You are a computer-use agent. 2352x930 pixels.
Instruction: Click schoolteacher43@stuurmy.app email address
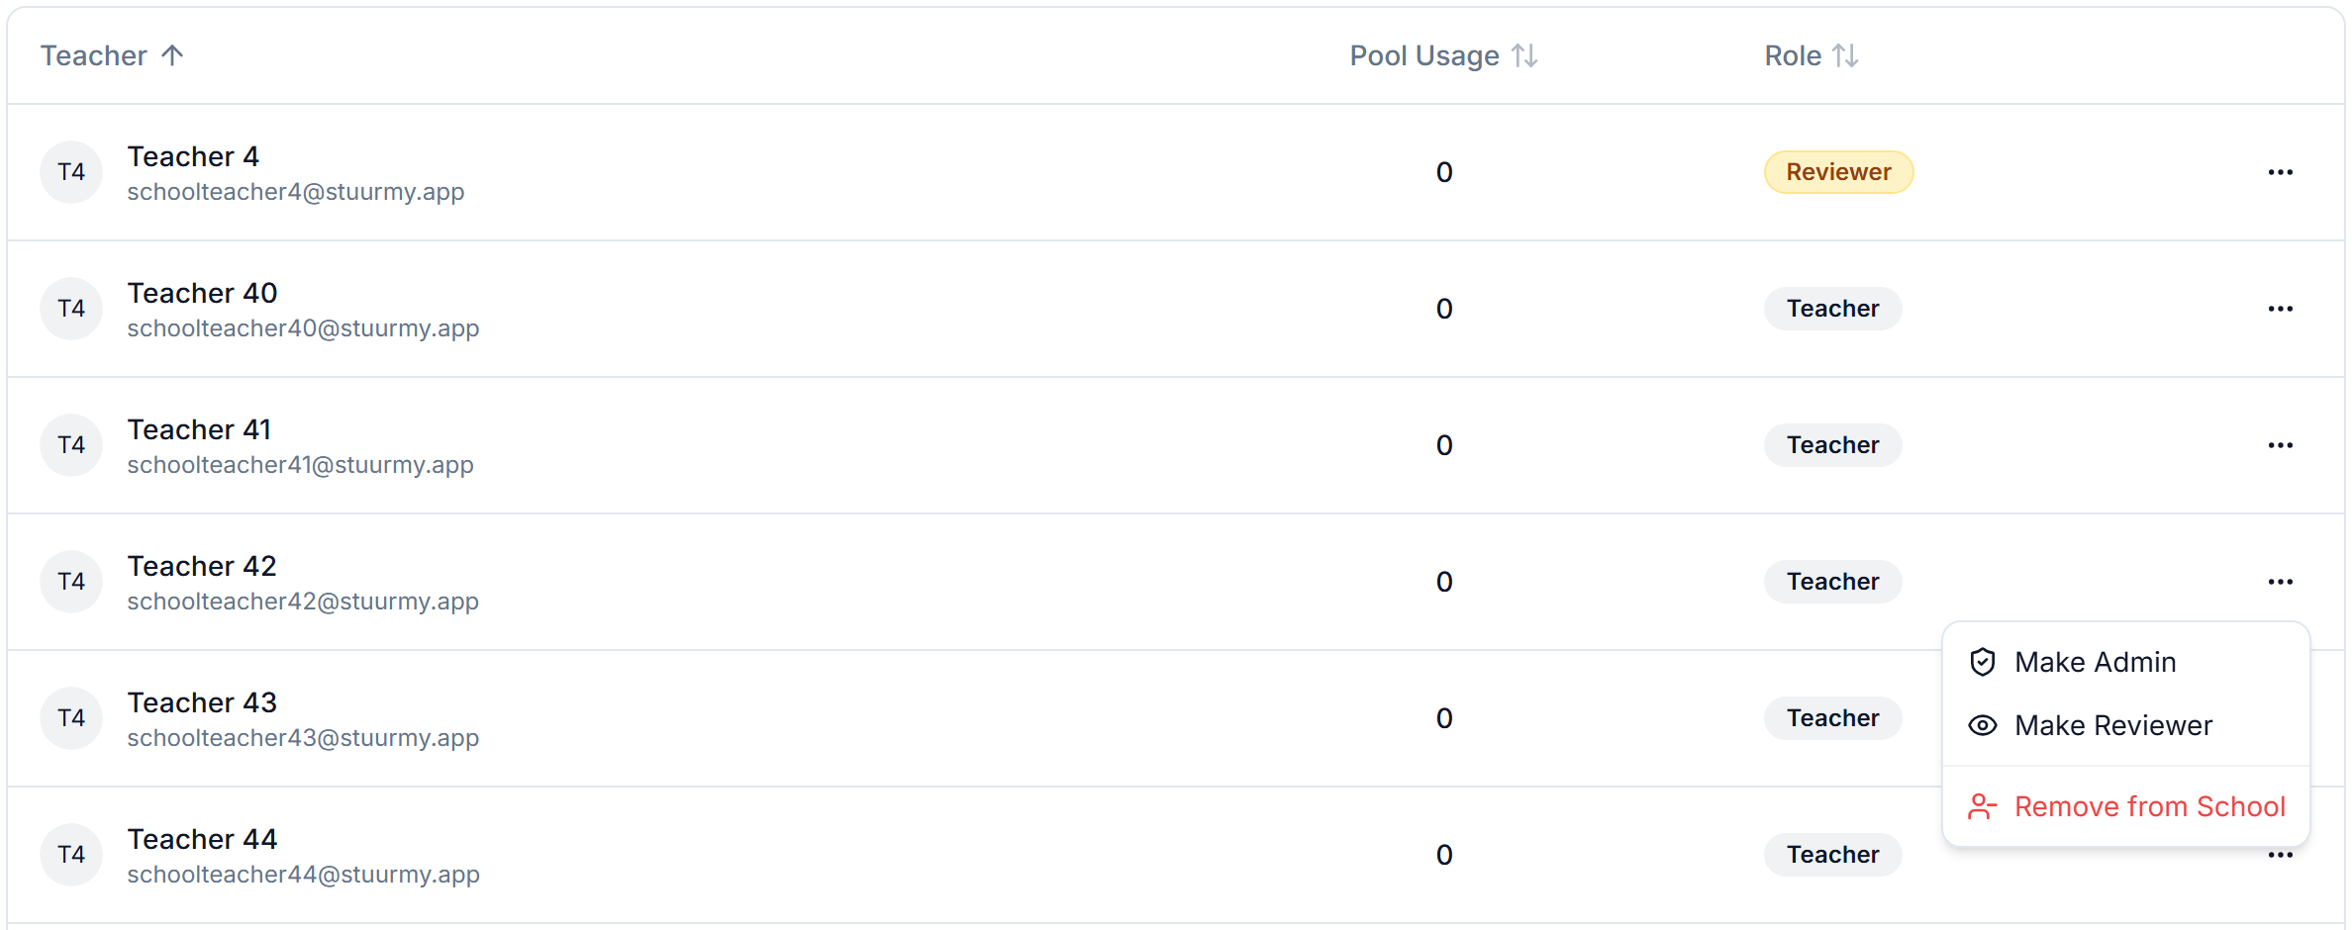pos(303,738)
